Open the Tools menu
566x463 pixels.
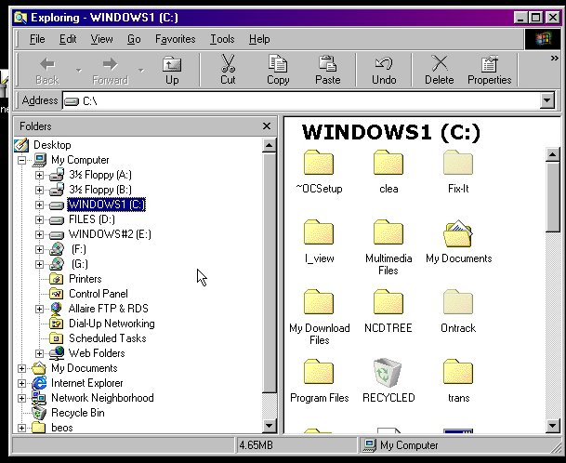coord(222,39)
